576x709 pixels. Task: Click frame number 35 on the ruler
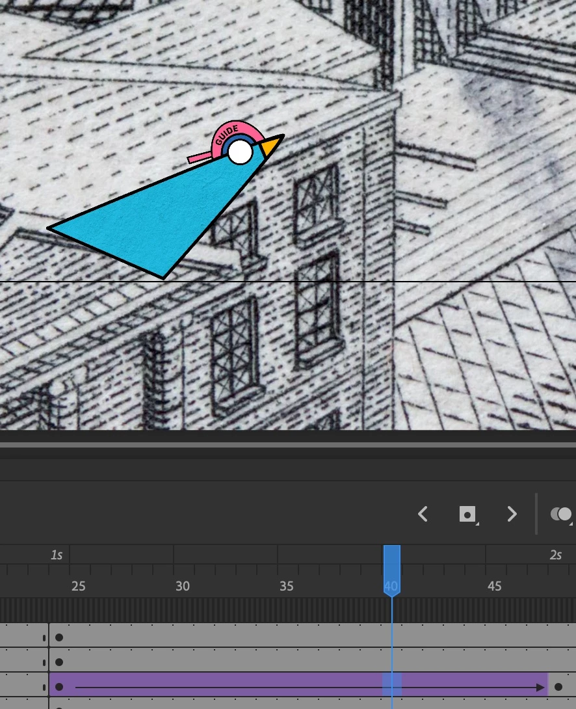point(287,586)
